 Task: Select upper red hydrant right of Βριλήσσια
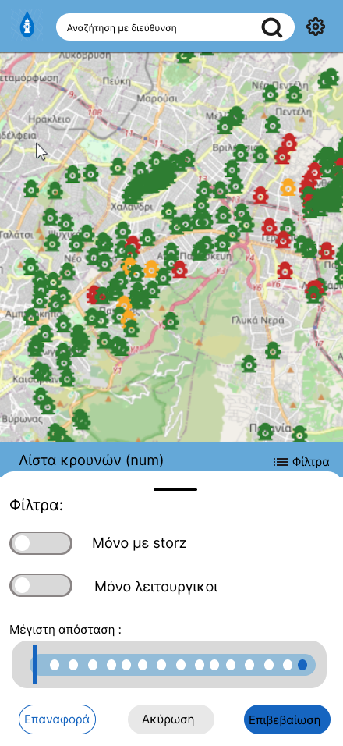[289, 142]
